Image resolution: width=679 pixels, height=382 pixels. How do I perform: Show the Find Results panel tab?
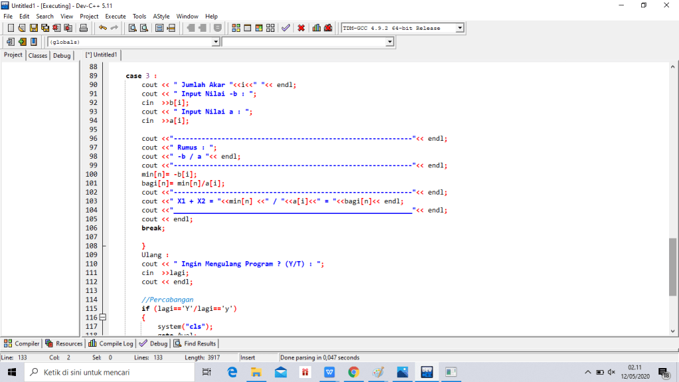click(x=195, y=343)
